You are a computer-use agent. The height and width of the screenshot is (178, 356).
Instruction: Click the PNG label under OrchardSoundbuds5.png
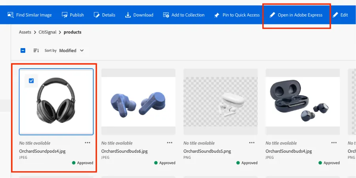tap(187, 157)
